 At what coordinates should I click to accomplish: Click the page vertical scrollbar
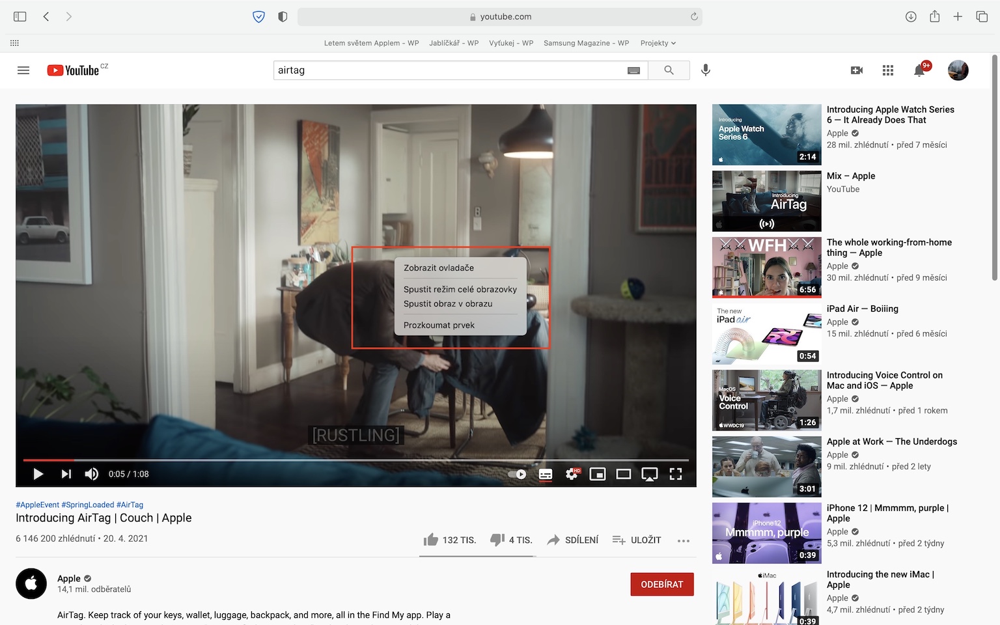994,168
